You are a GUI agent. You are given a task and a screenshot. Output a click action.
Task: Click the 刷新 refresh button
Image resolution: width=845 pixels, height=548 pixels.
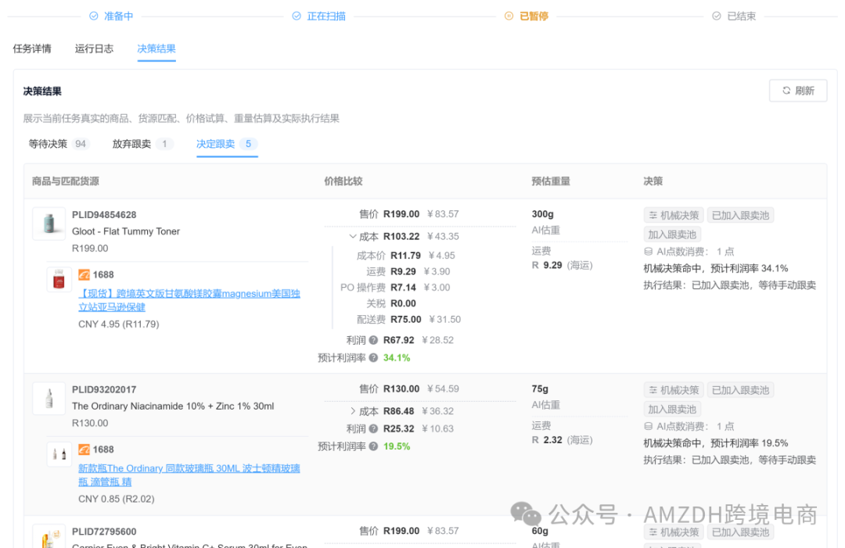[x=798, y=91]
